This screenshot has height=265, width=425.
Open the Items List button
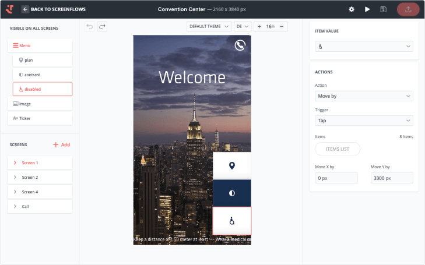[x=338, y=149]
